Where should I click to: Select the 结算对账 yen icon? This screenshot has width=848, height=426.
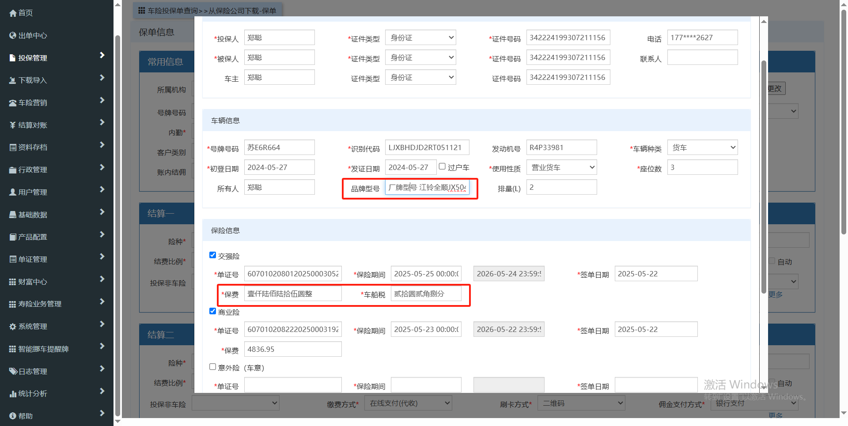coord(13,125)
